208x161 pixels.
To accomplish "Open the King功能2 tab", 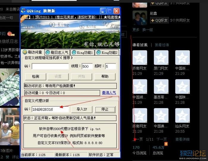I will point(107,53).
